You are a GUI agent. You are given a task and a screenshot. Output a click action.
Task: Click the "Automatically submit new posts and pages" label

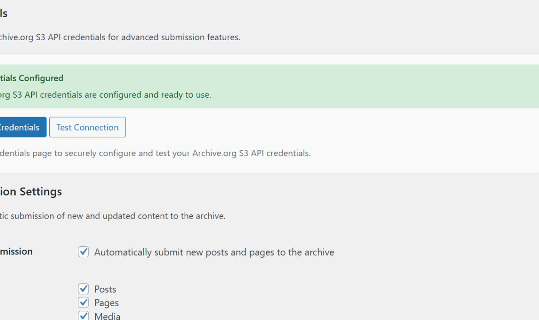214,252
